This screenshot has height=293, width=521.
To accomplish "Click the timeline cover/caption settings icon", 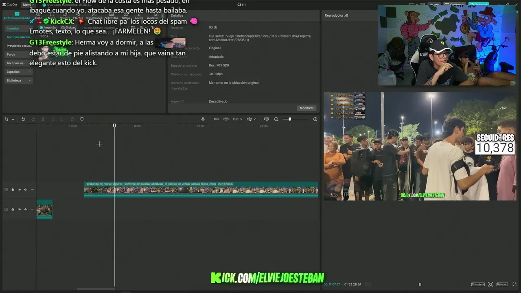I will (266, 119).
